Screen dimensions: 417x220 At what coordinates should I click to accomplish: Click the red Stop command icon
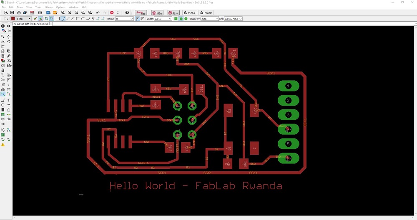[112, 12]
